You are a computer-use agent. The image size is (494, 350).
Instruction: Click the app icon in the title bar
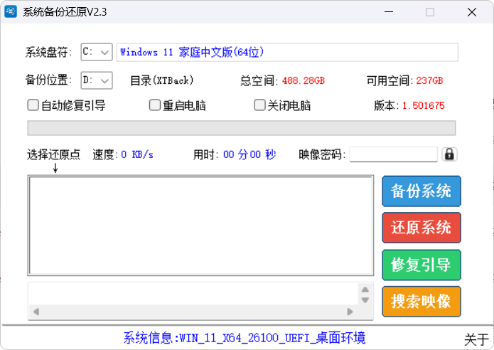tap(11, 12)
